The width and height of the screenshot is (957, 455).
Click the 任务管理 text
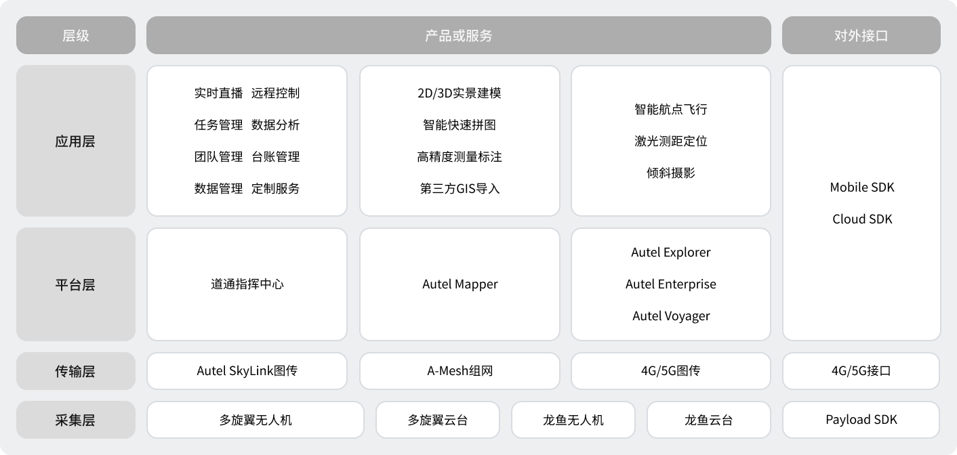[x=218, y=125]
